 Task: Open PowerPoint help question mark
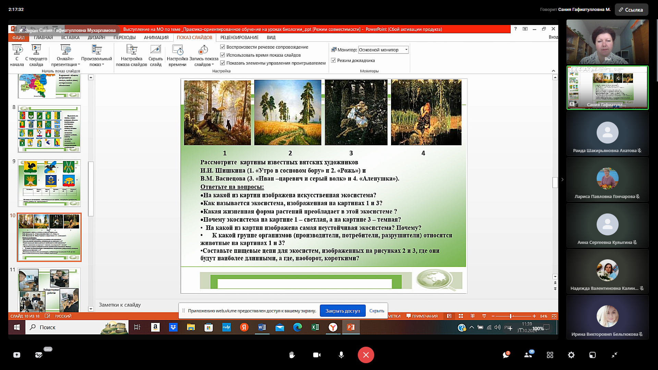(x=515, y=29)
